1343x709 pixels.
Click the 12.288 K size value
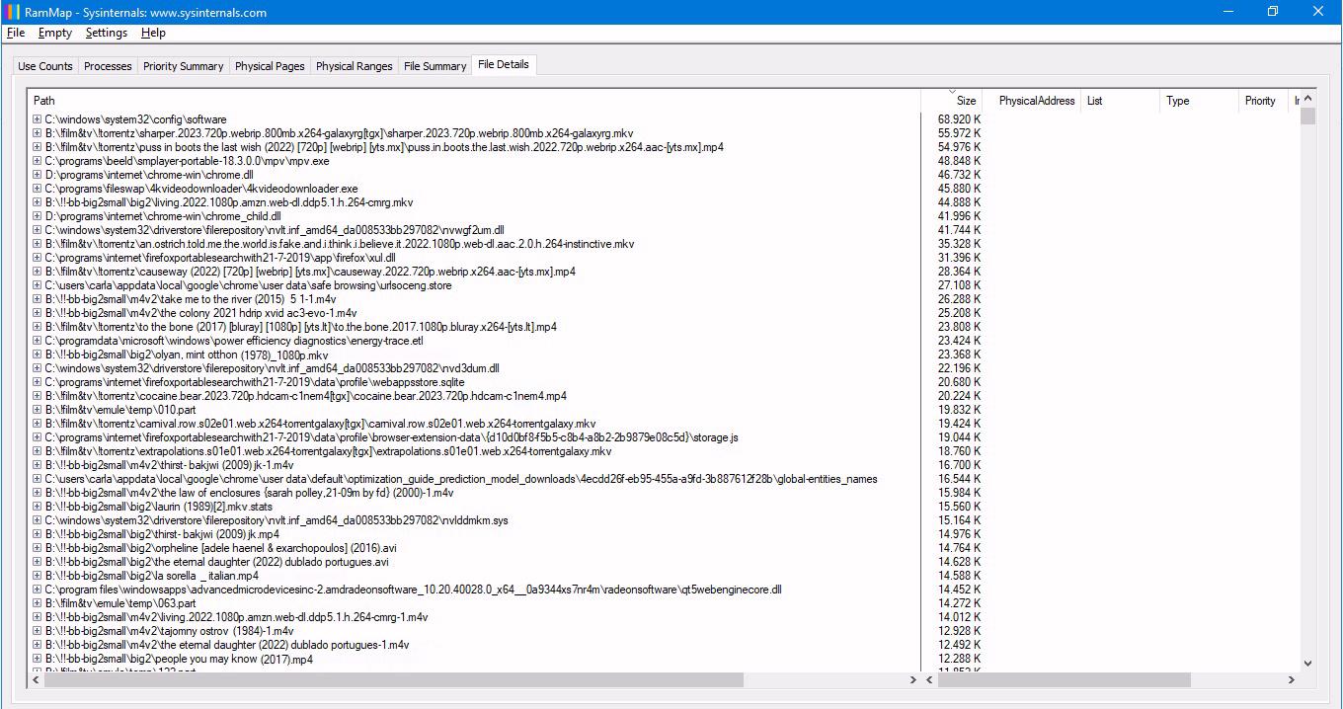click(959, 659)
